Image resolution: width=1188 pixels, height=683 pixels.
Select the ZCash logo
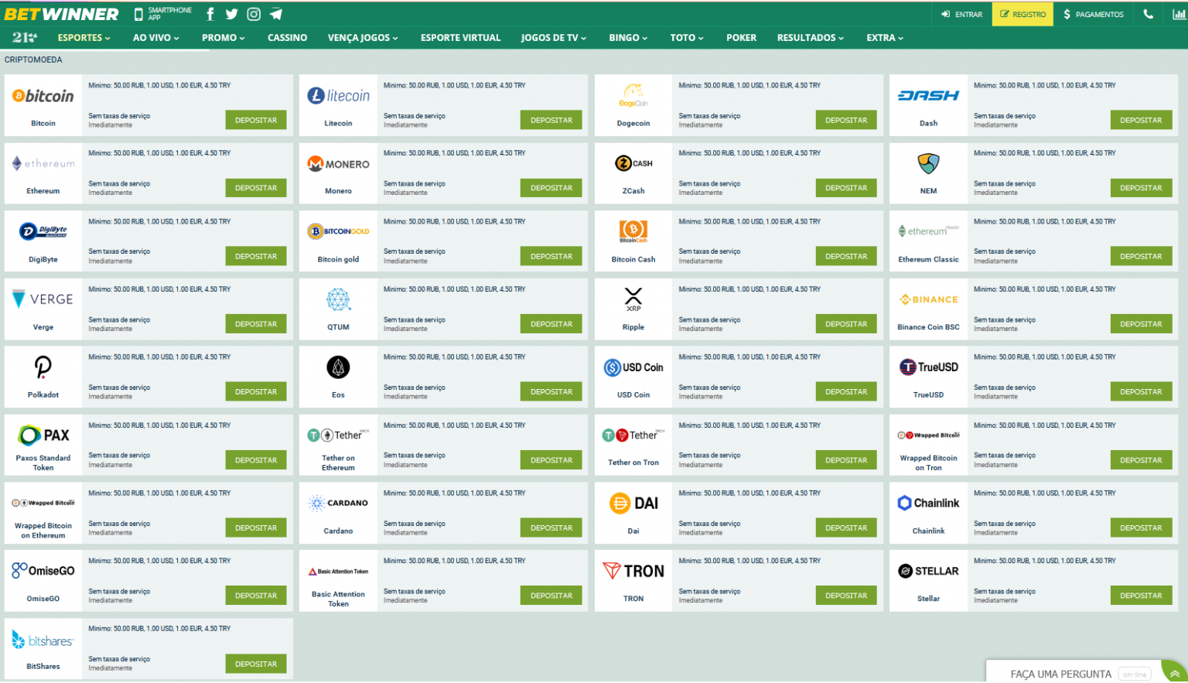pos(633,163)
